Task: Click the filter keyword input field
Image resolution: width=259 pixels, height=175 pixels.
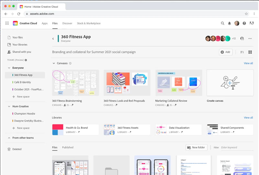Action: pyautogui.click(x=237, y=148)
